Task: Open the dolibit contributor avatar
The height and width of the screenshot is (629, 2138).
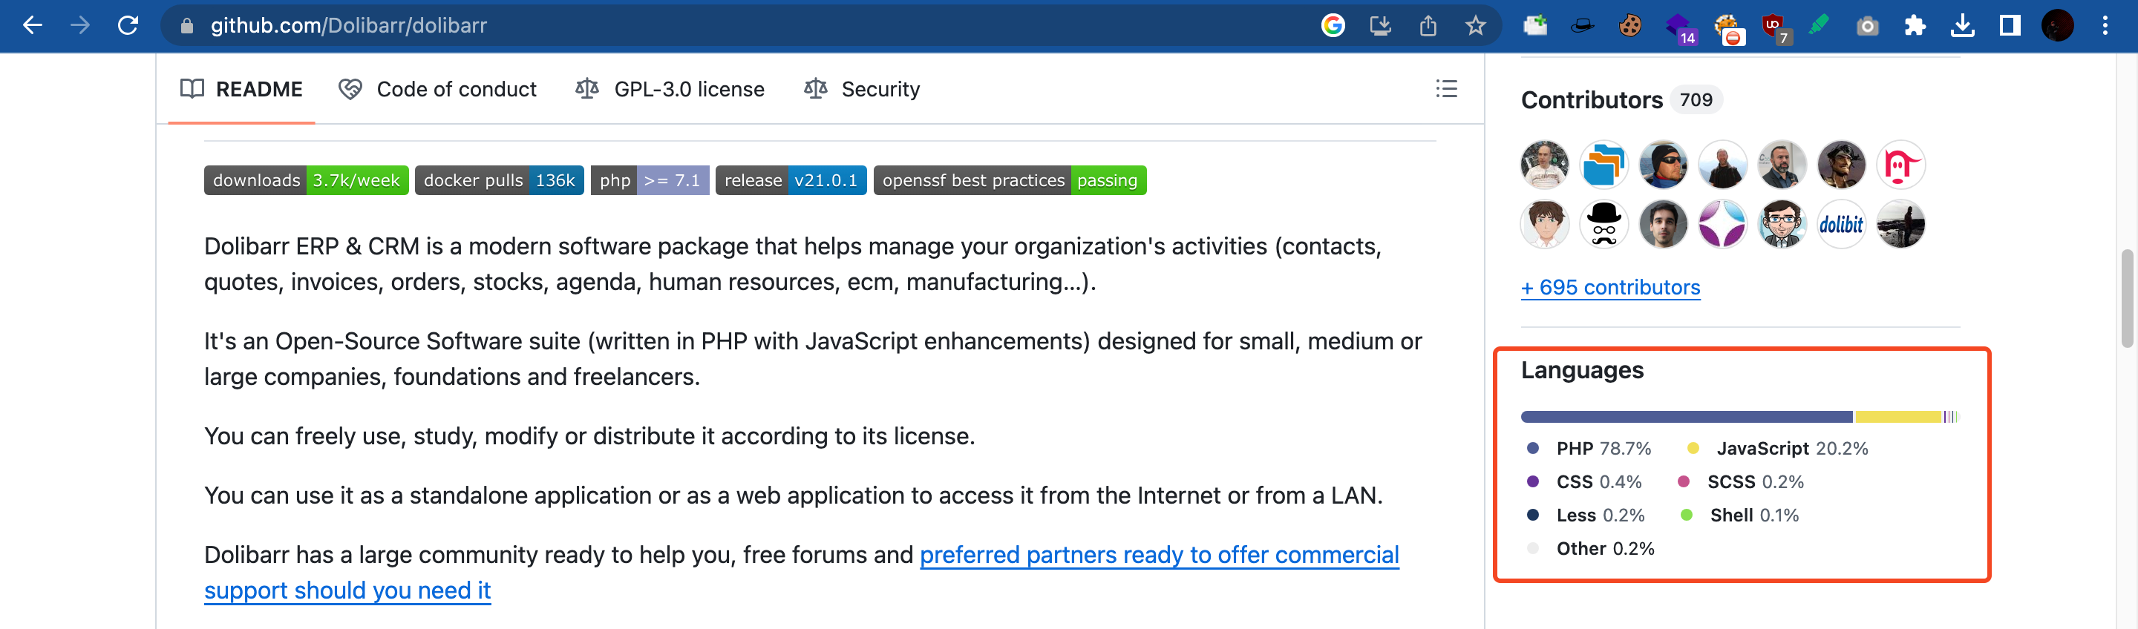Action: tap(1841, 224)
